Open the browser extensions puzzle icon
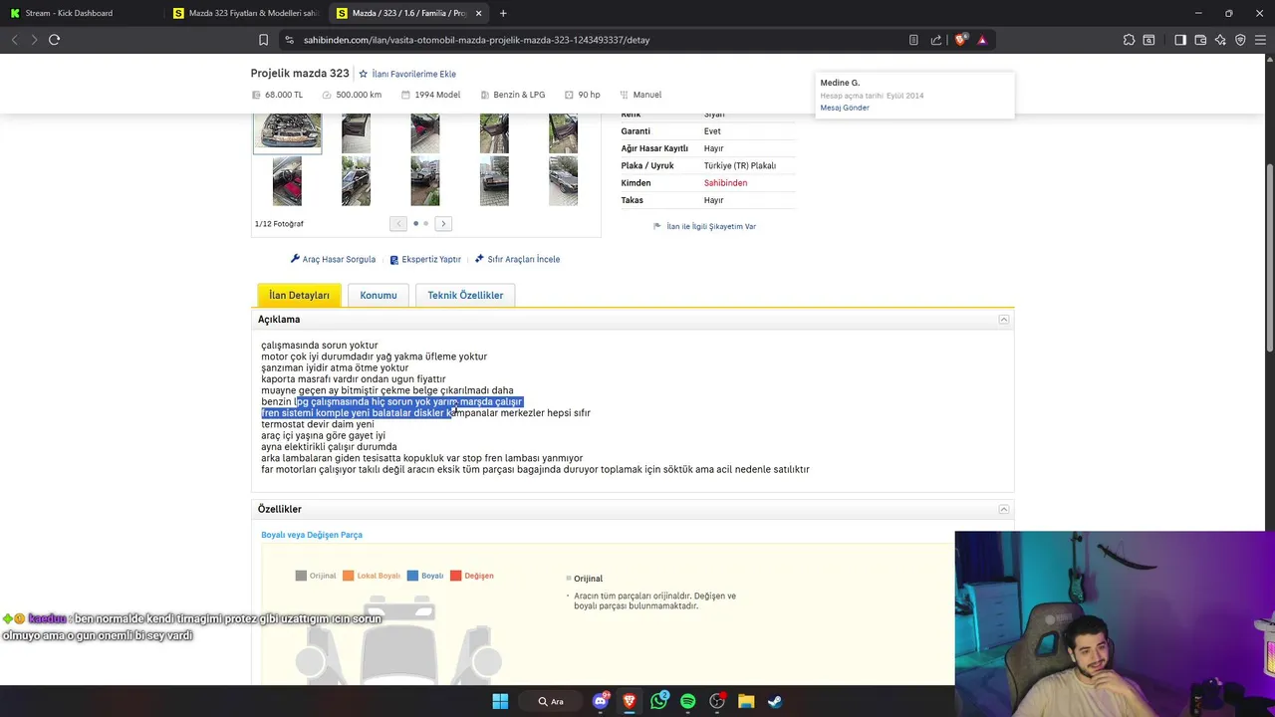 (1129, 40)
